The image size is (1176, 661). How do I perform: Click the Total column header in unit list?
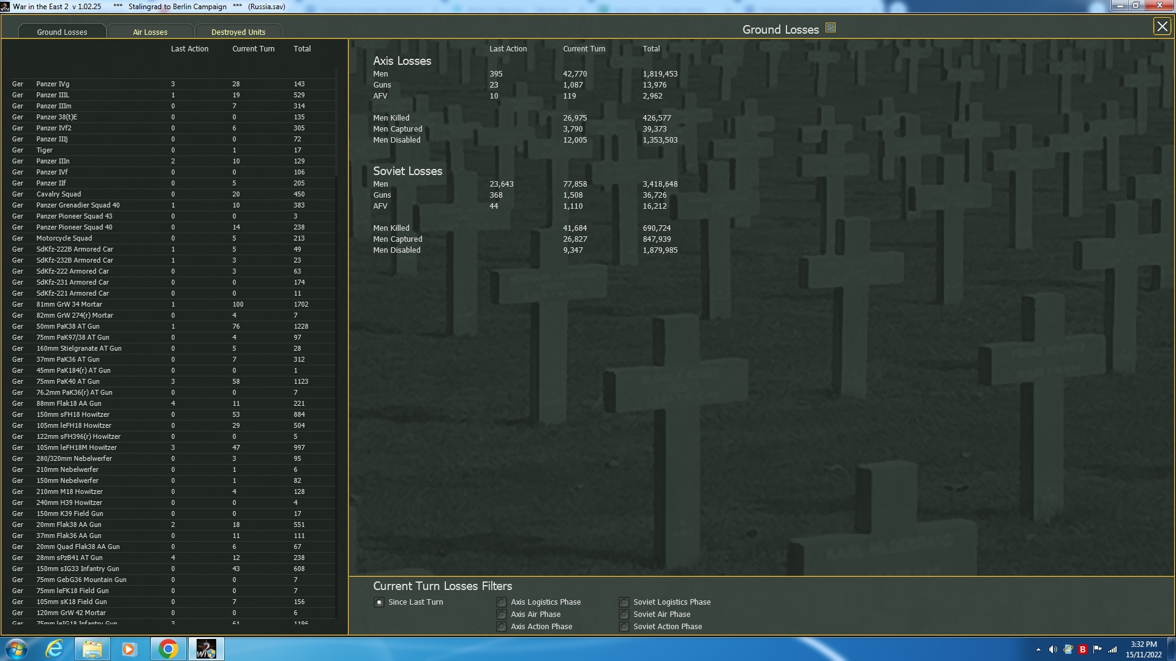pyautogui.click(x=302, y=49)
